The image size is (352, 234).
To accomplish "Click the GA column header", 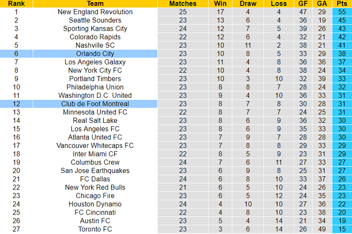I will [x=322, y=4].
